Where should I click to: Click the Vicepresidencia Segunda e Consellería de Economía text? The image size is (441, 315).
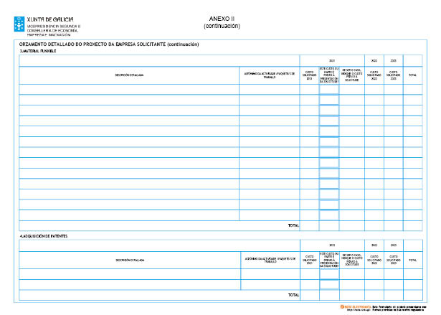click(54, 30)
